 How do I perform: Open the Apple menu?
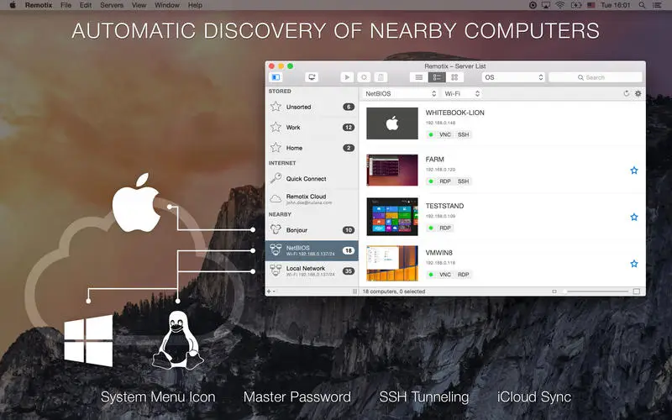click(x=13, y=5)
